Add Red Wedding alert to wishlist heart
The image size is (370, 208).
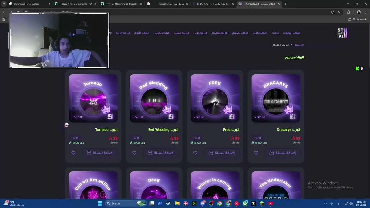(x=134, y=153)
